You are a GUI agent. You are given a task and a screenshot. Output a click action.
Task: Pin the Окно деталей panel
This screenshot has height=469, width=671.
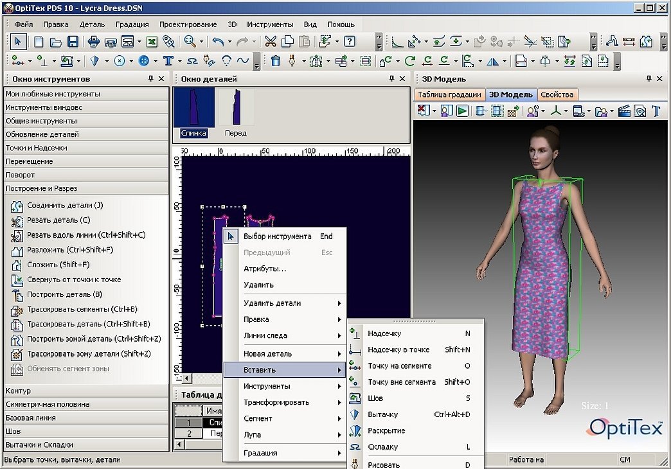[x=391, y=79]
